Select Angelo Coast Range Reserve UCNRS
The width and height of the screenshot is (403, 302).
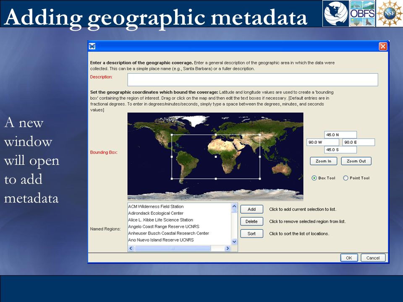point(164,226)
